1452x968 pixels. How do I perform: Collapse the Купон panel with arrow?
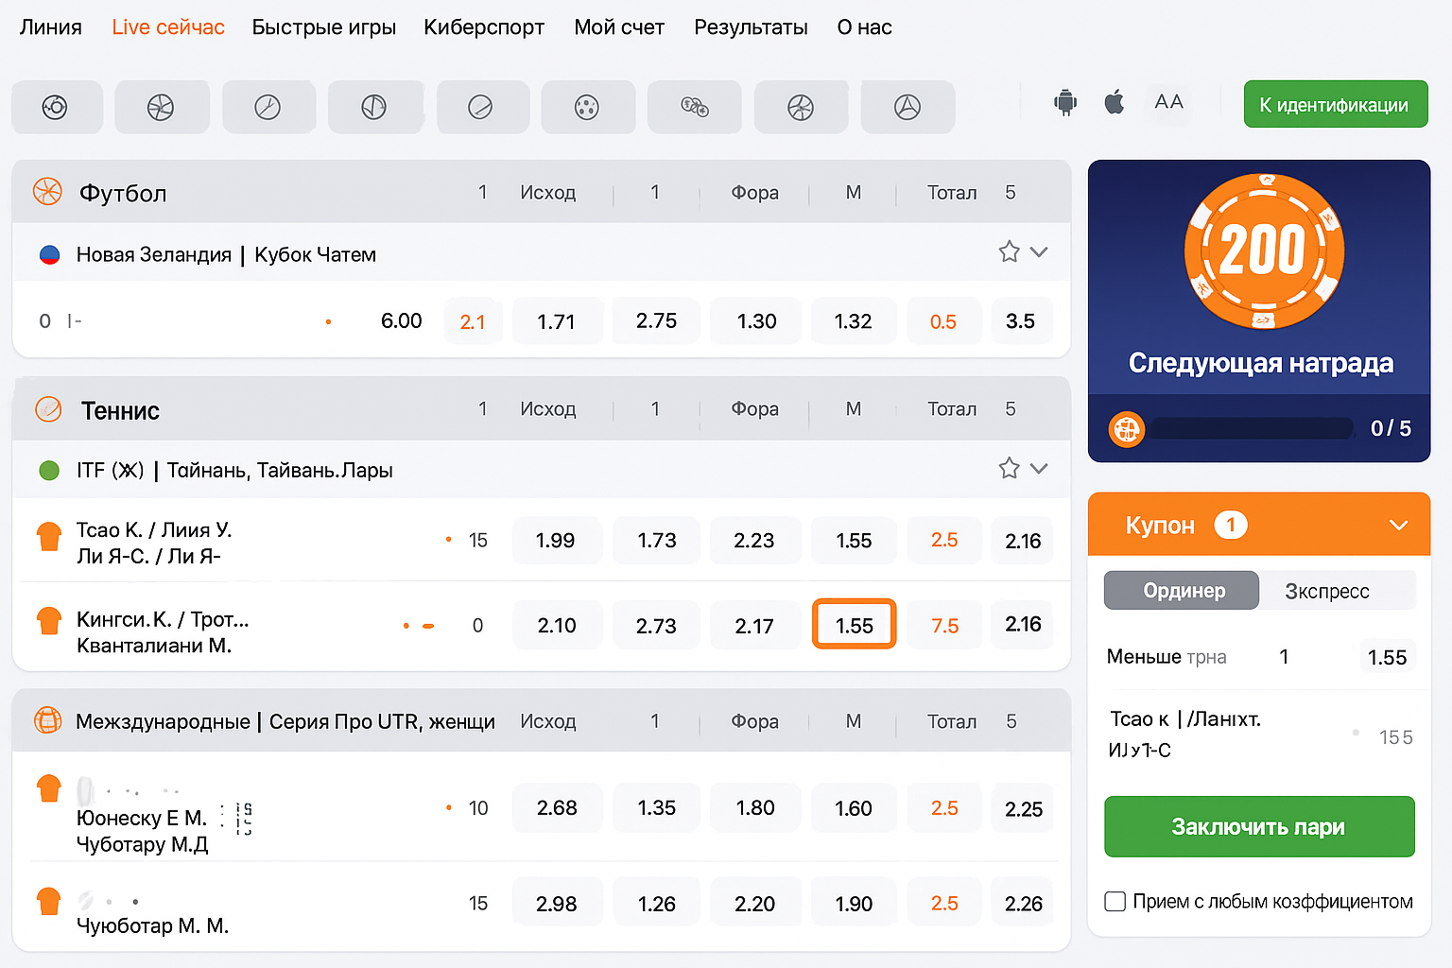pos(1398,526)
